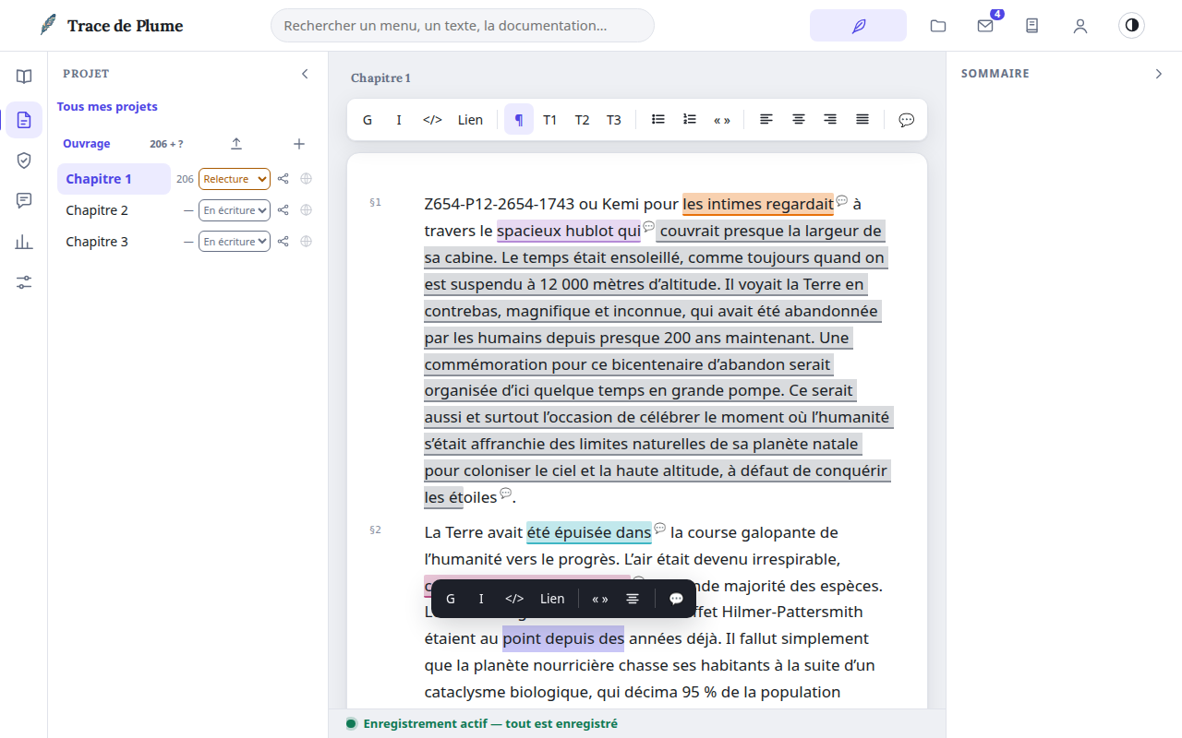Viewport: 1182px width, 738px height.
Task: Open the statistics chart icon in sidebar
Action: [24, 242]
